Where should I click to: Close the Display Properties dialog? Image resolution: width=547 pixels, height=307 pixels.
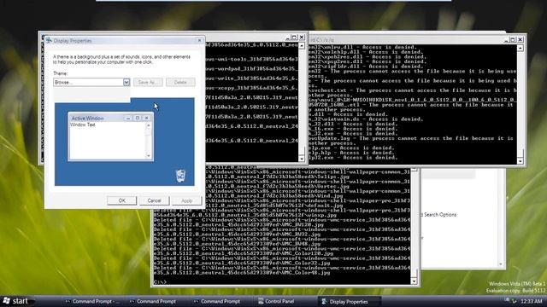(x=199, y=40)
